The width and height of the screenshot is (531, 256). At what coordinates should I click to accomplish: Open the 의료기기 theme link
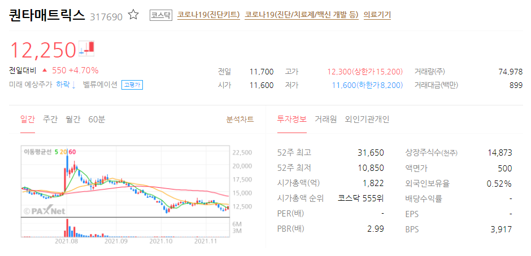pyautogui.click(x=377, y=15)
